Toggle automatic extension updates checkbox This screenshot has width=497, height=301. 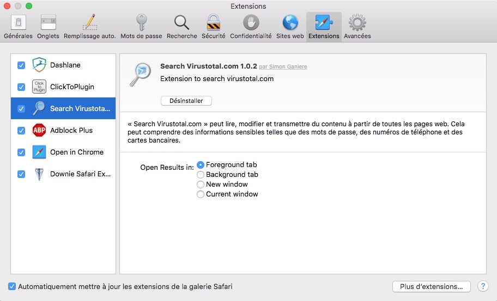tap(12, 286)
